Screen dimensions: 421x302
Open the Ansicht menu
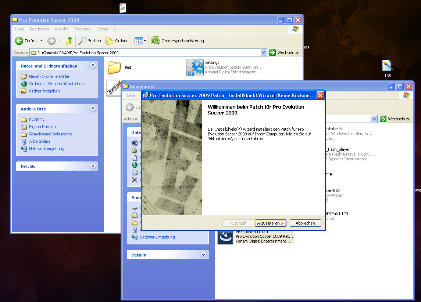coord(61,29)
